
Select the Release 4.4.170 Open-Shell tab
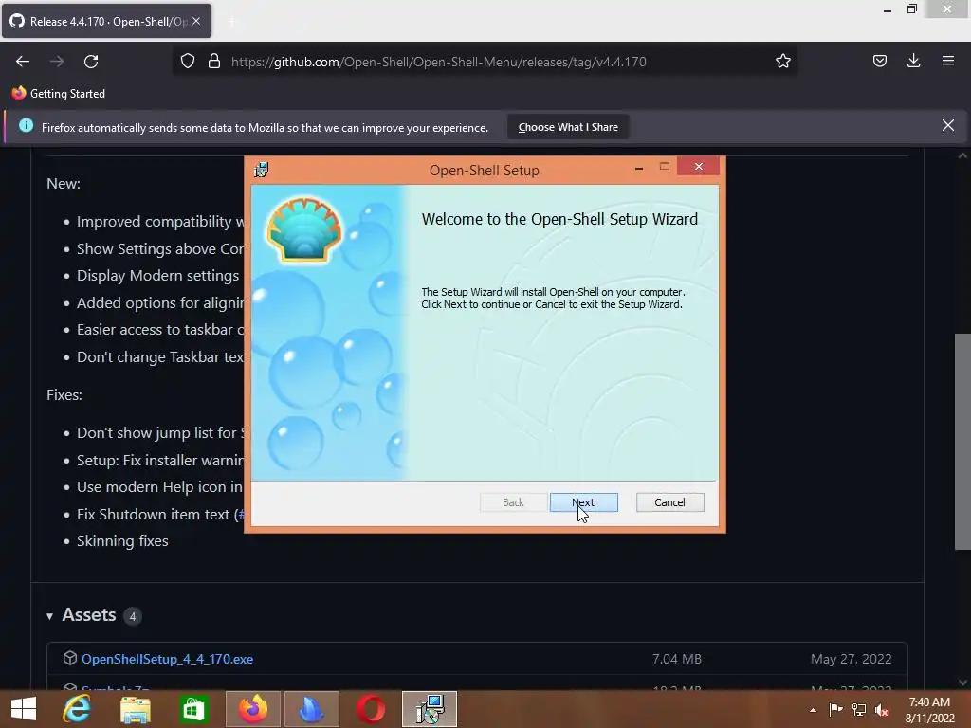tap(106, 21)
